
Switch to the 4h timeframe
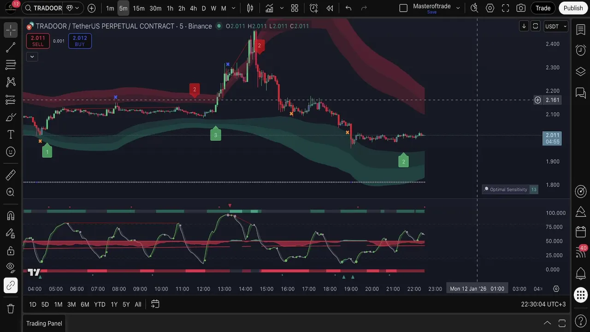tap(193, 8)
